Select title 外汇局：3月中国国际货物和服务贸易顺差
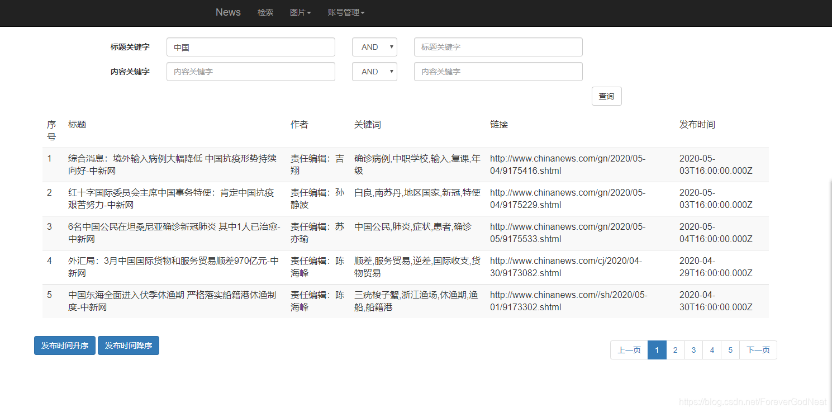The image size is (832, 412). tap(173, 267)
